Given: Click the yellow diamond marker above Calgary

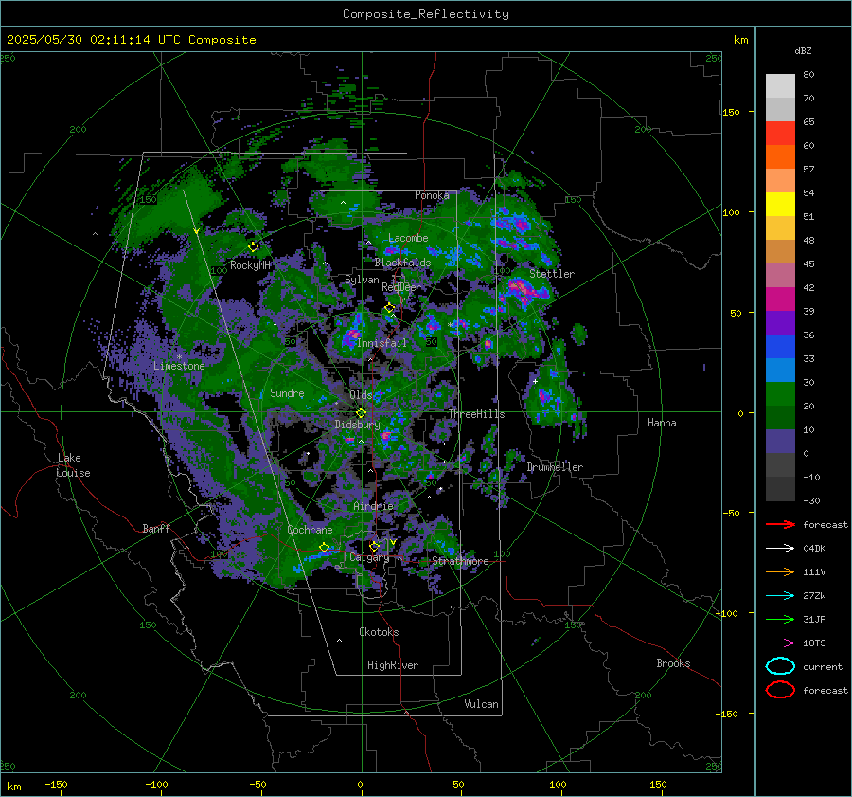Looking at the screenshot, I should (x=374, y=546).
